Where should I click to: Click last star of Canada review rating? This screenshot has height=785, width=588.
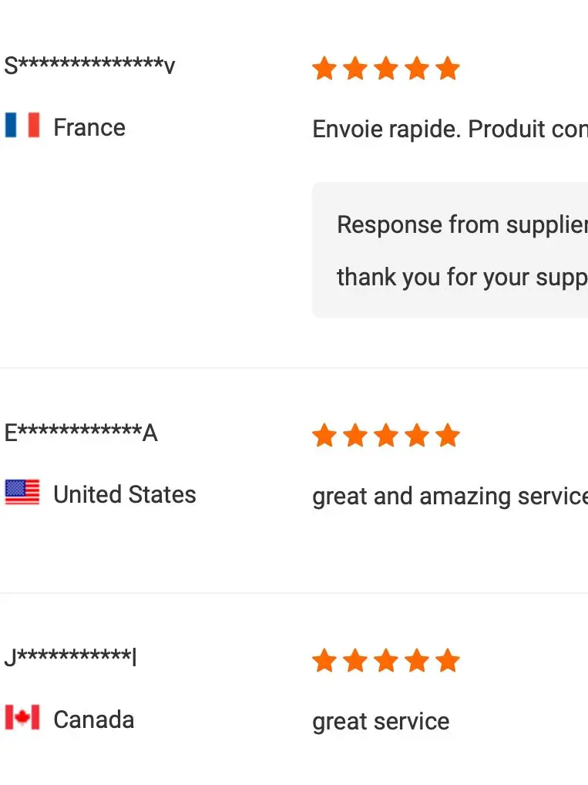coord(447,661)
